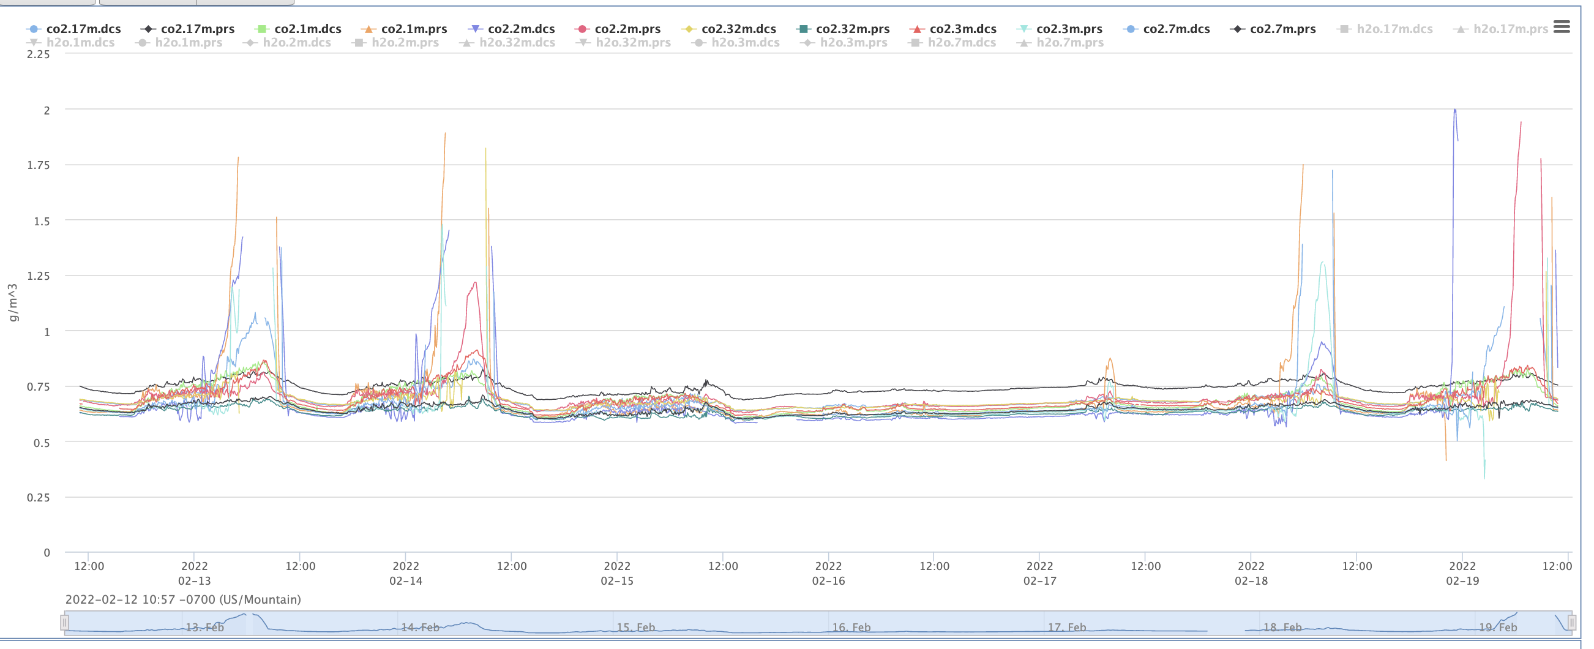
Task: Click the co2.3m.dcs red triangle marker
Action: click(917, 29)
